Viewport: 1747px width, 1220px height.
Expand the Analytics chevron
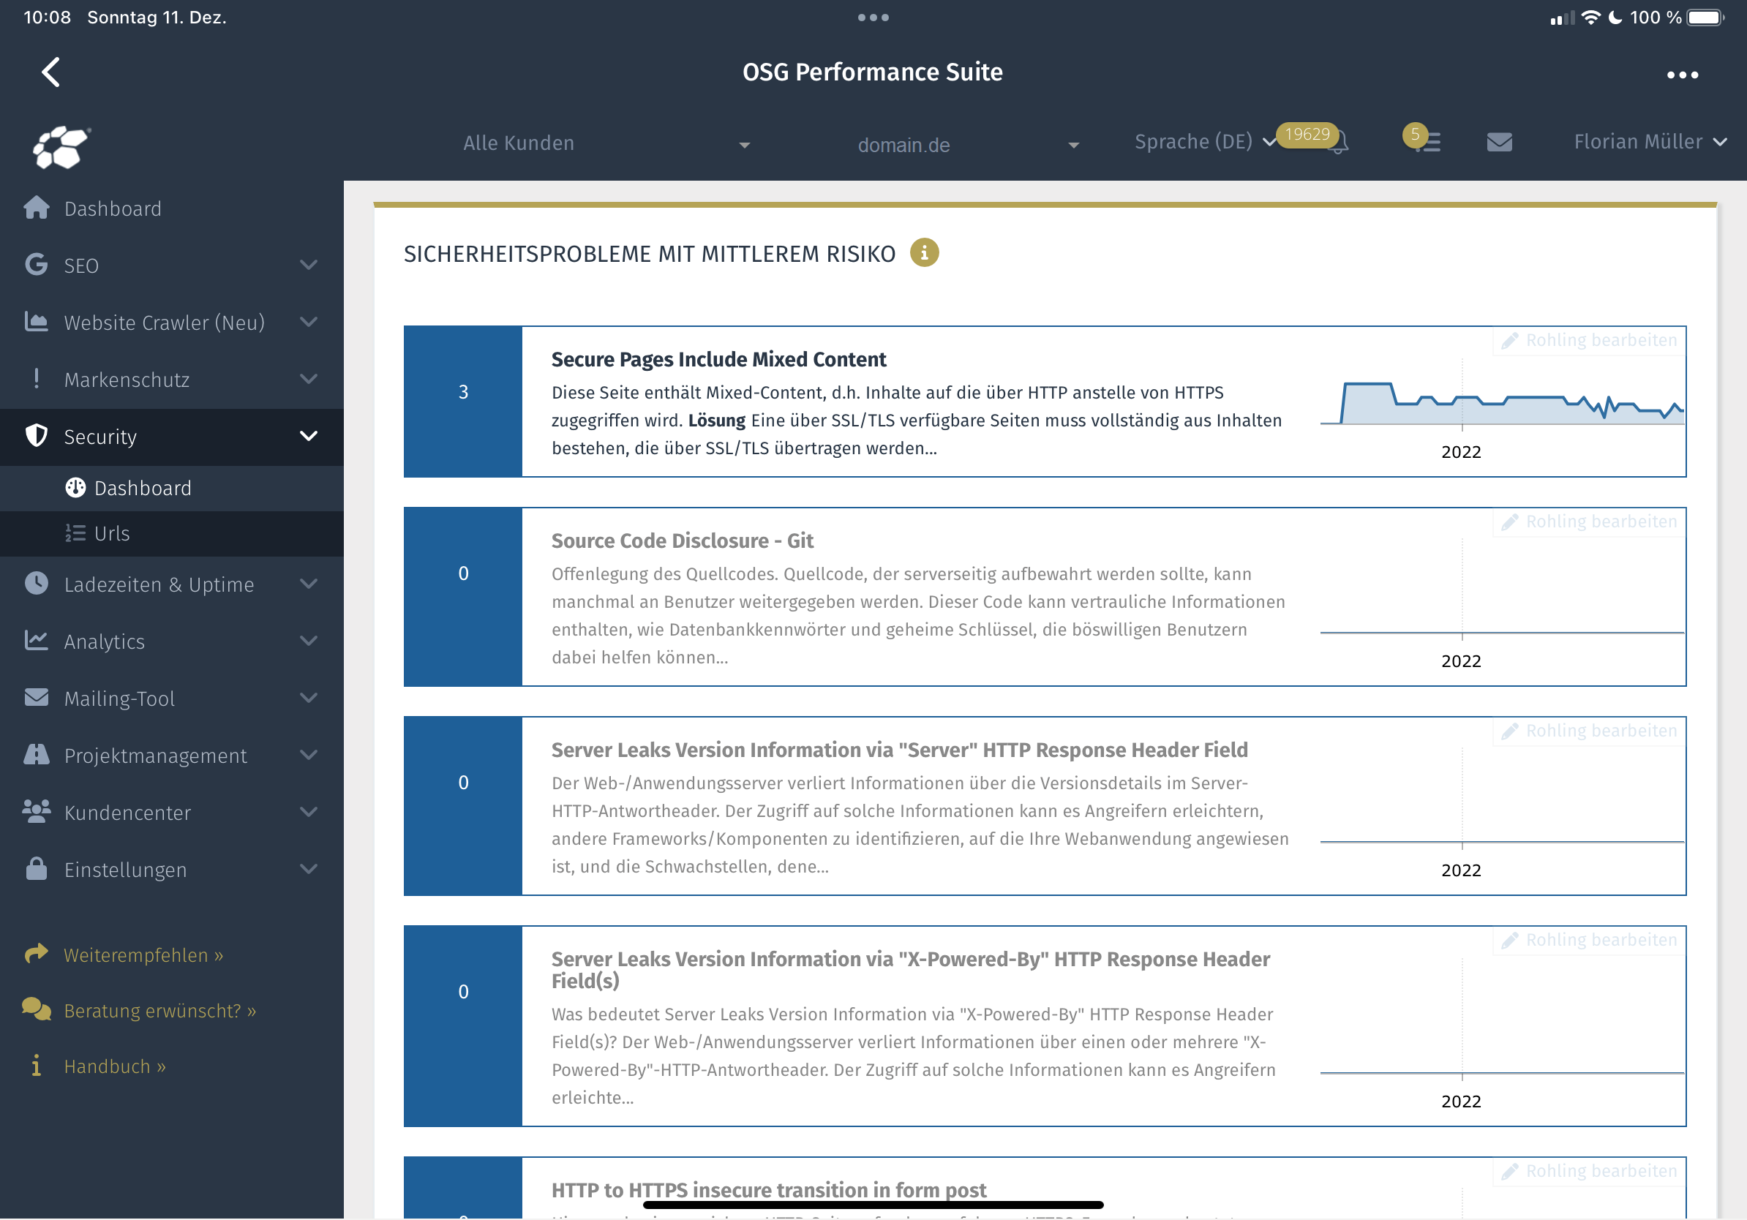point(308,641)
